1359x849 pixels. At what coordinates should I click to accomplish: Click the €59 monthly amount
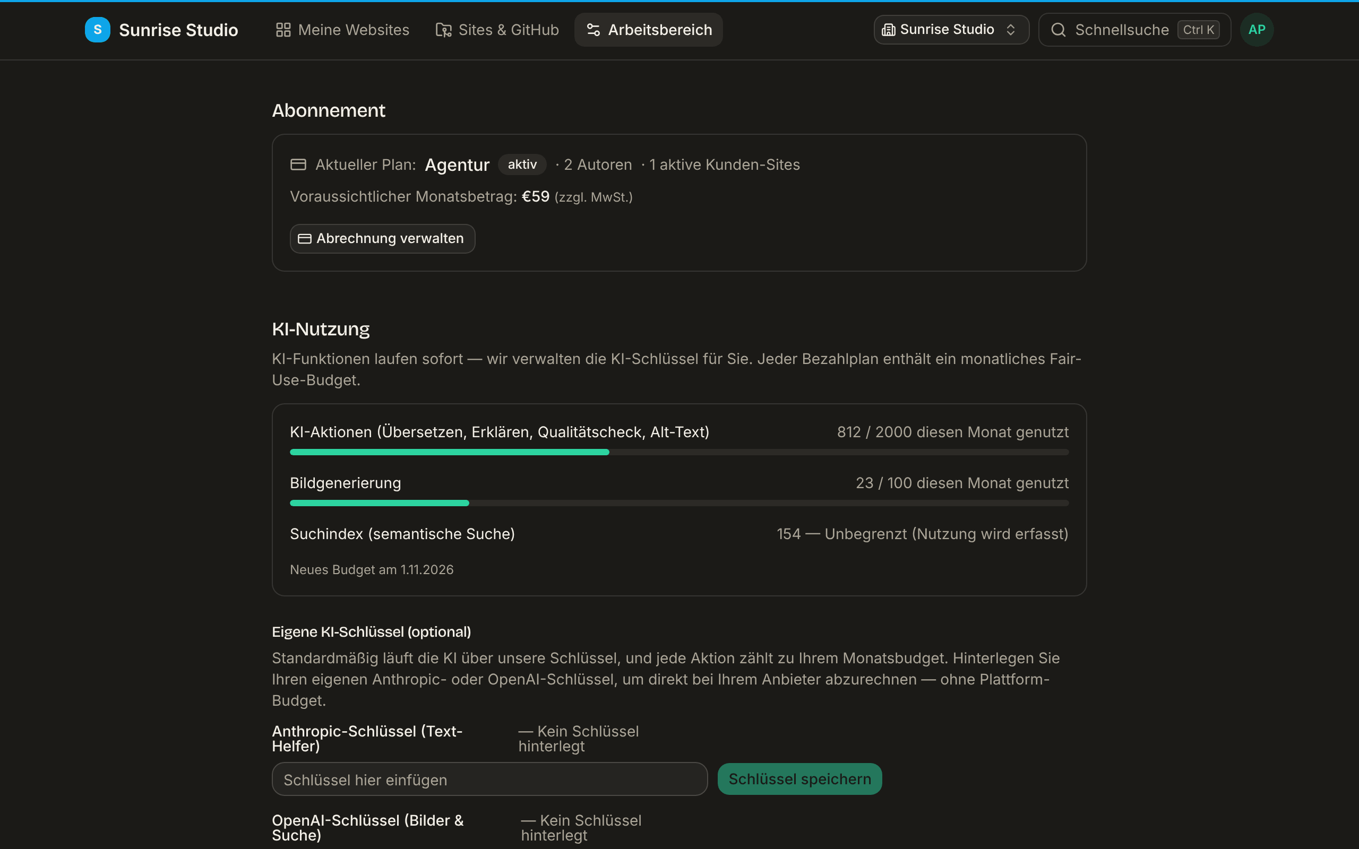point(536,196)
